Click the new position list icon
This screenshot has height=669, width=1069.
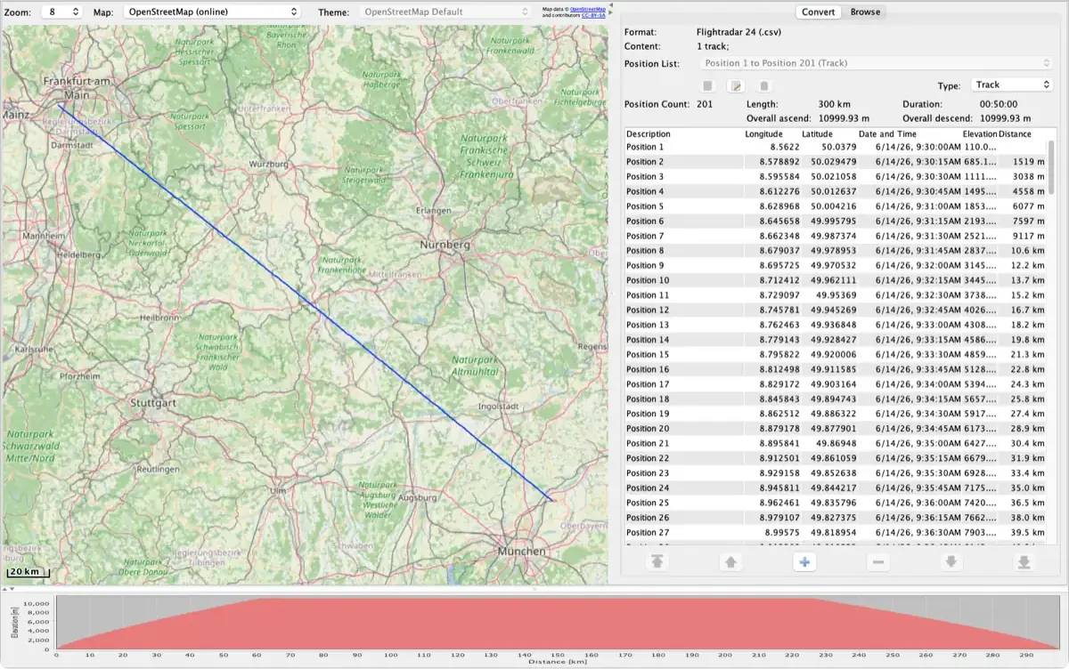click(x=707, y=86)
